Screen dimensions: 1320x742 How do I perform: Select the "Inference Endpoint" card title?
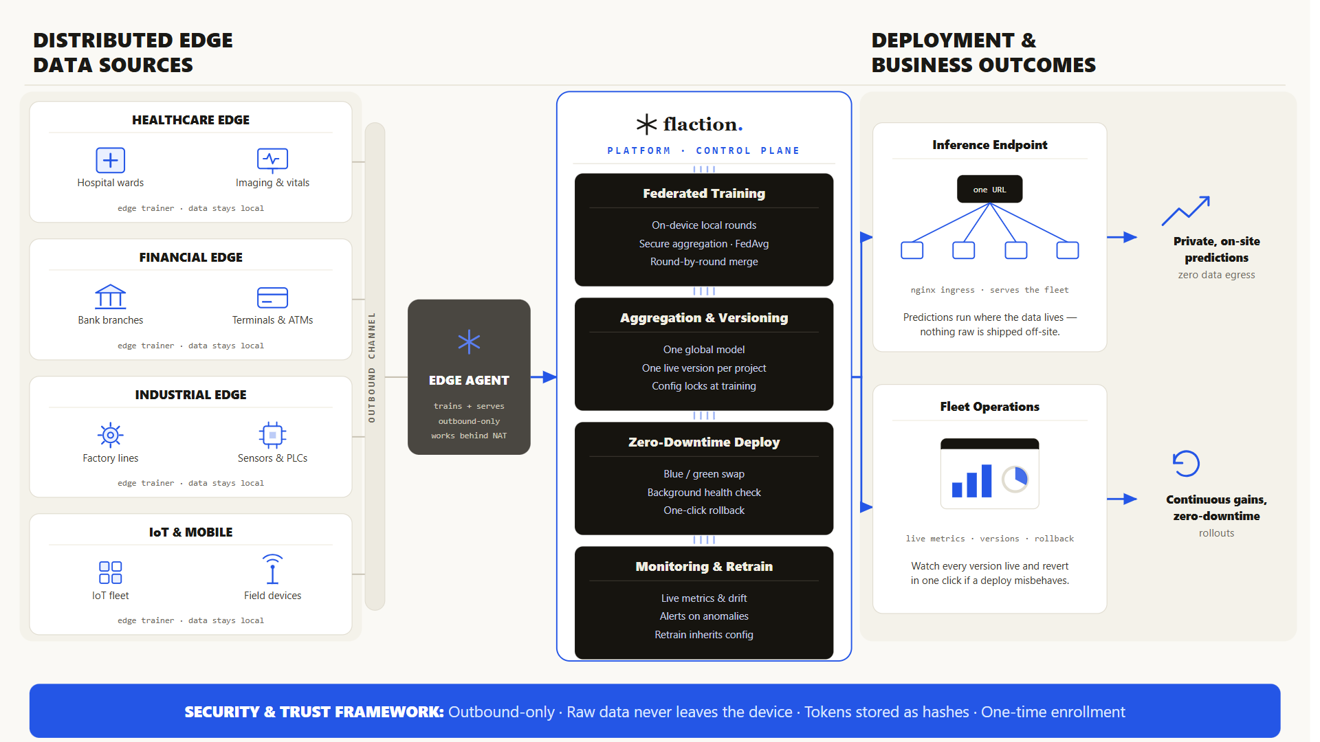coord(989,145)
